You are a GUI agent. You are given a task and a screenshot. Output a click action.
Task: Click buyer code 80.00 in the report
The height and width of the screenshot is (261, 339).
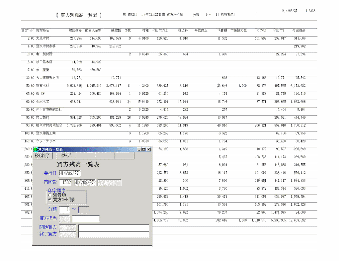click(30, 110)
